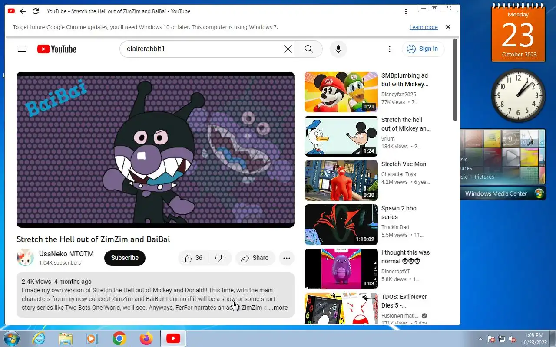Open muted volume speaker tray icon

point(513,339)
